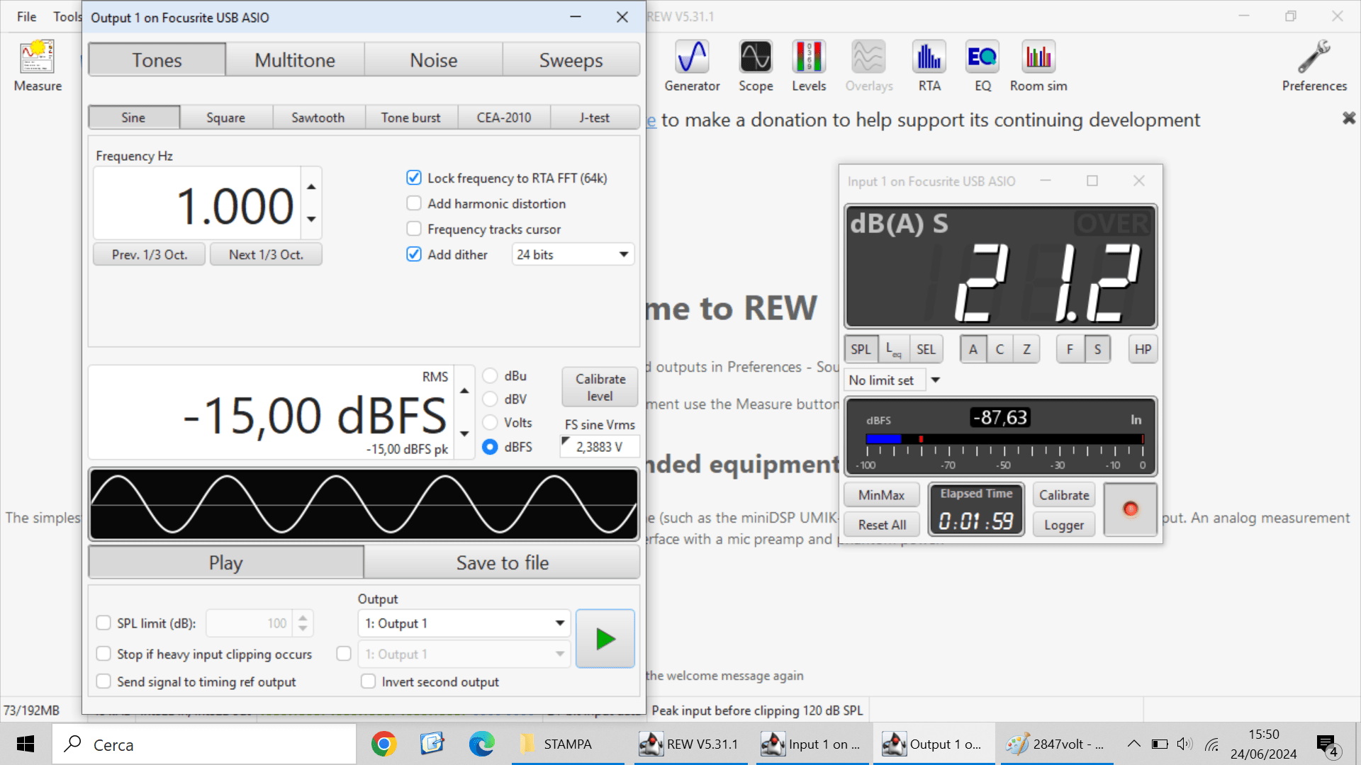This screenshot has width=1361, height=765.
Task: Open the Measure tool icon
Action: [38, 67]
